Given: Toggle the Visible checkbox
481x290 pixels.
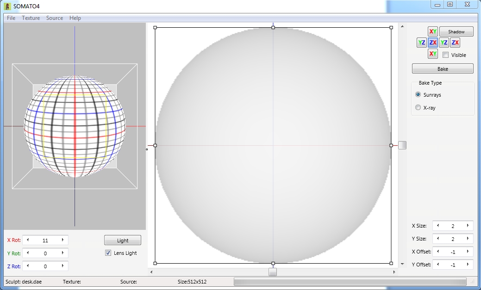Looking at the screenshot, I should click(445, 55).
